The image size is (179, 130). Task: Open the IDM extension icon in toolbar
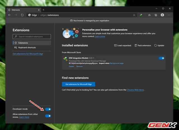pyautogui.click(x=141, y=15)
